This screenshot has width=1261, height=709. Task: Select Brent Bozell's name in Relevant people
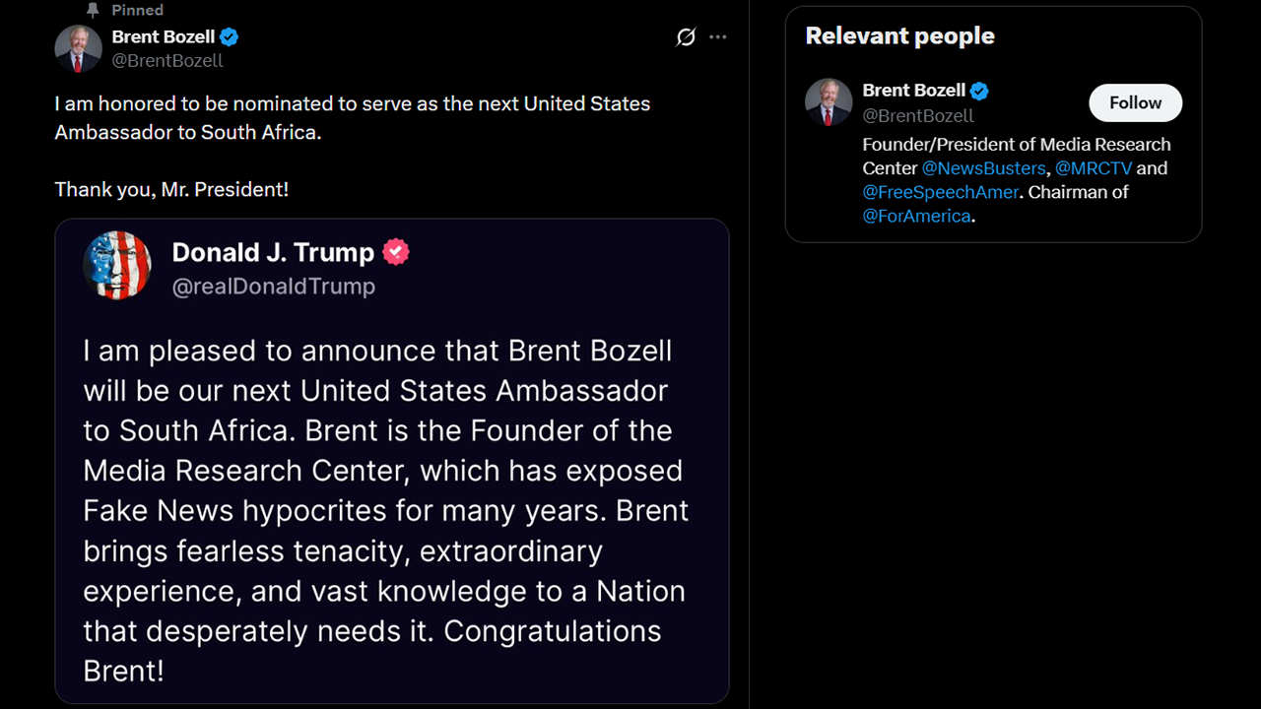(x=913, y=91)
